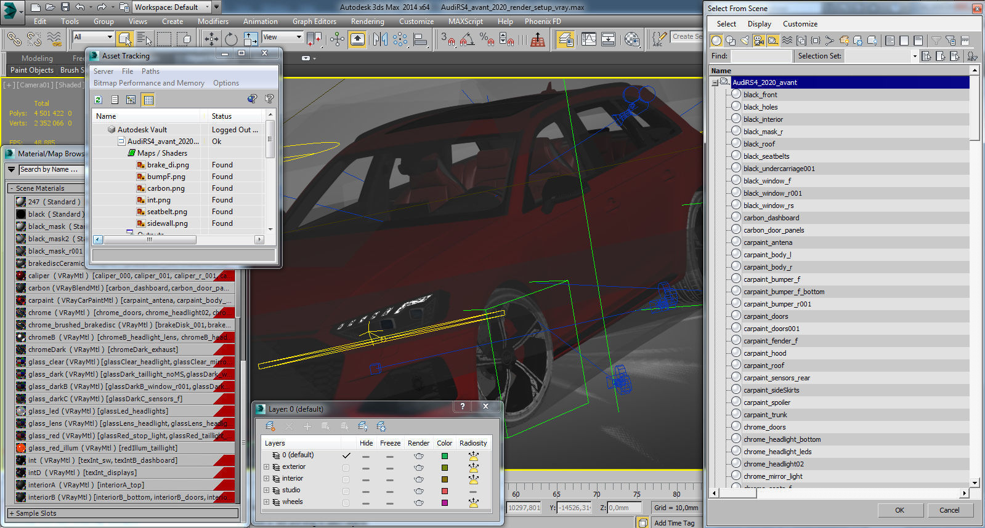Click the Add Time Tag button

click(x=674, y=523)
